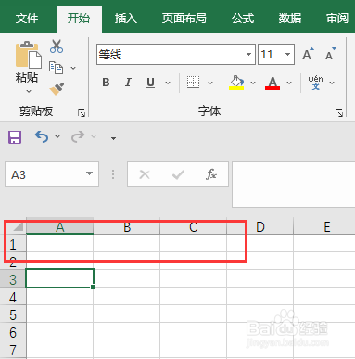Viewport: 355px width, 359px height.
Task: Select row 3 header
Action: click(x=13, y=279)
